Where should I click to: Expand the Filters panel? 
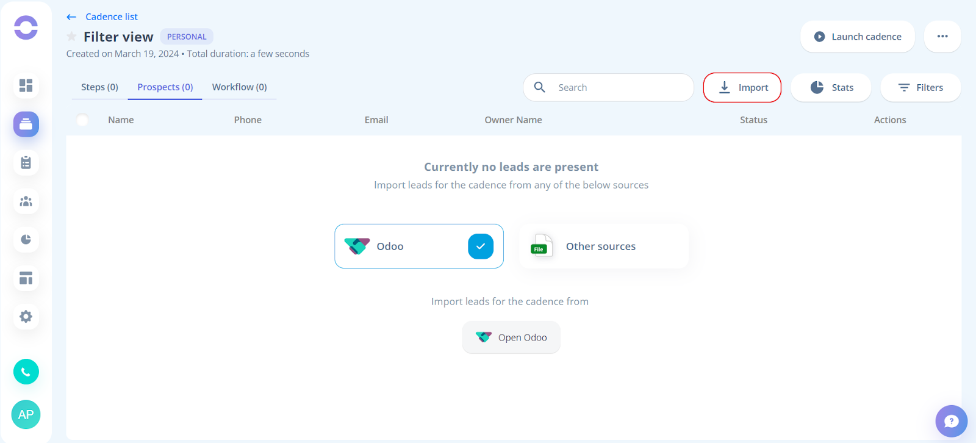click(x=920, y=88)
